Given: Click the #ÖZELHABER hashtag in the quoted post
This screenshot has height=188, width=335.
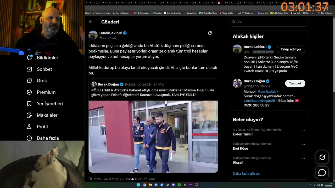Looking at the screenshot, I should pos(102,90).
